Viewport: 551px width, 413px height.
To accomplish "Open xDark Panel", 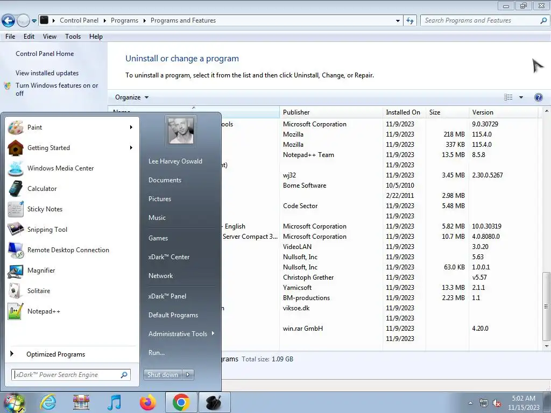I will coord(167,296).
